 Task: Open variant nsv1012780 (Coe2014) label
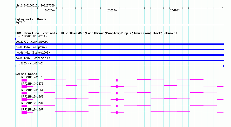click(31, 36)
